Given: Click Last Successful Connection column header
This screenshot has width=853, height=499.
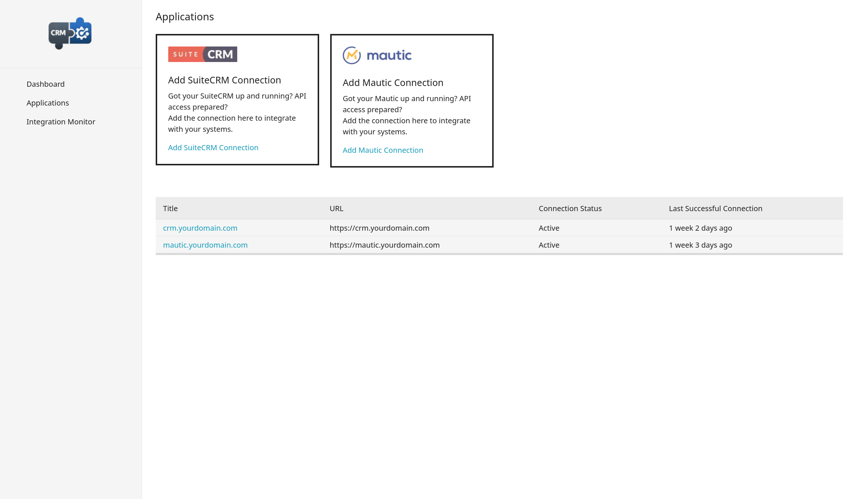Looking at the screenshot, I should click(x=715, y=209).
